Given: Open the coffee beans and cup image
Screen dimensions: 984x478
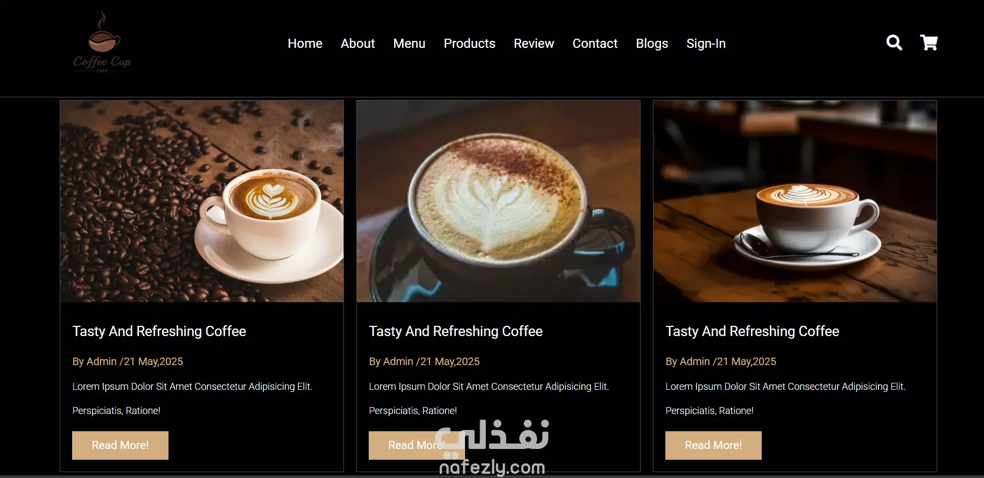Looking at the screenshot, I should (x=202, y=201).
